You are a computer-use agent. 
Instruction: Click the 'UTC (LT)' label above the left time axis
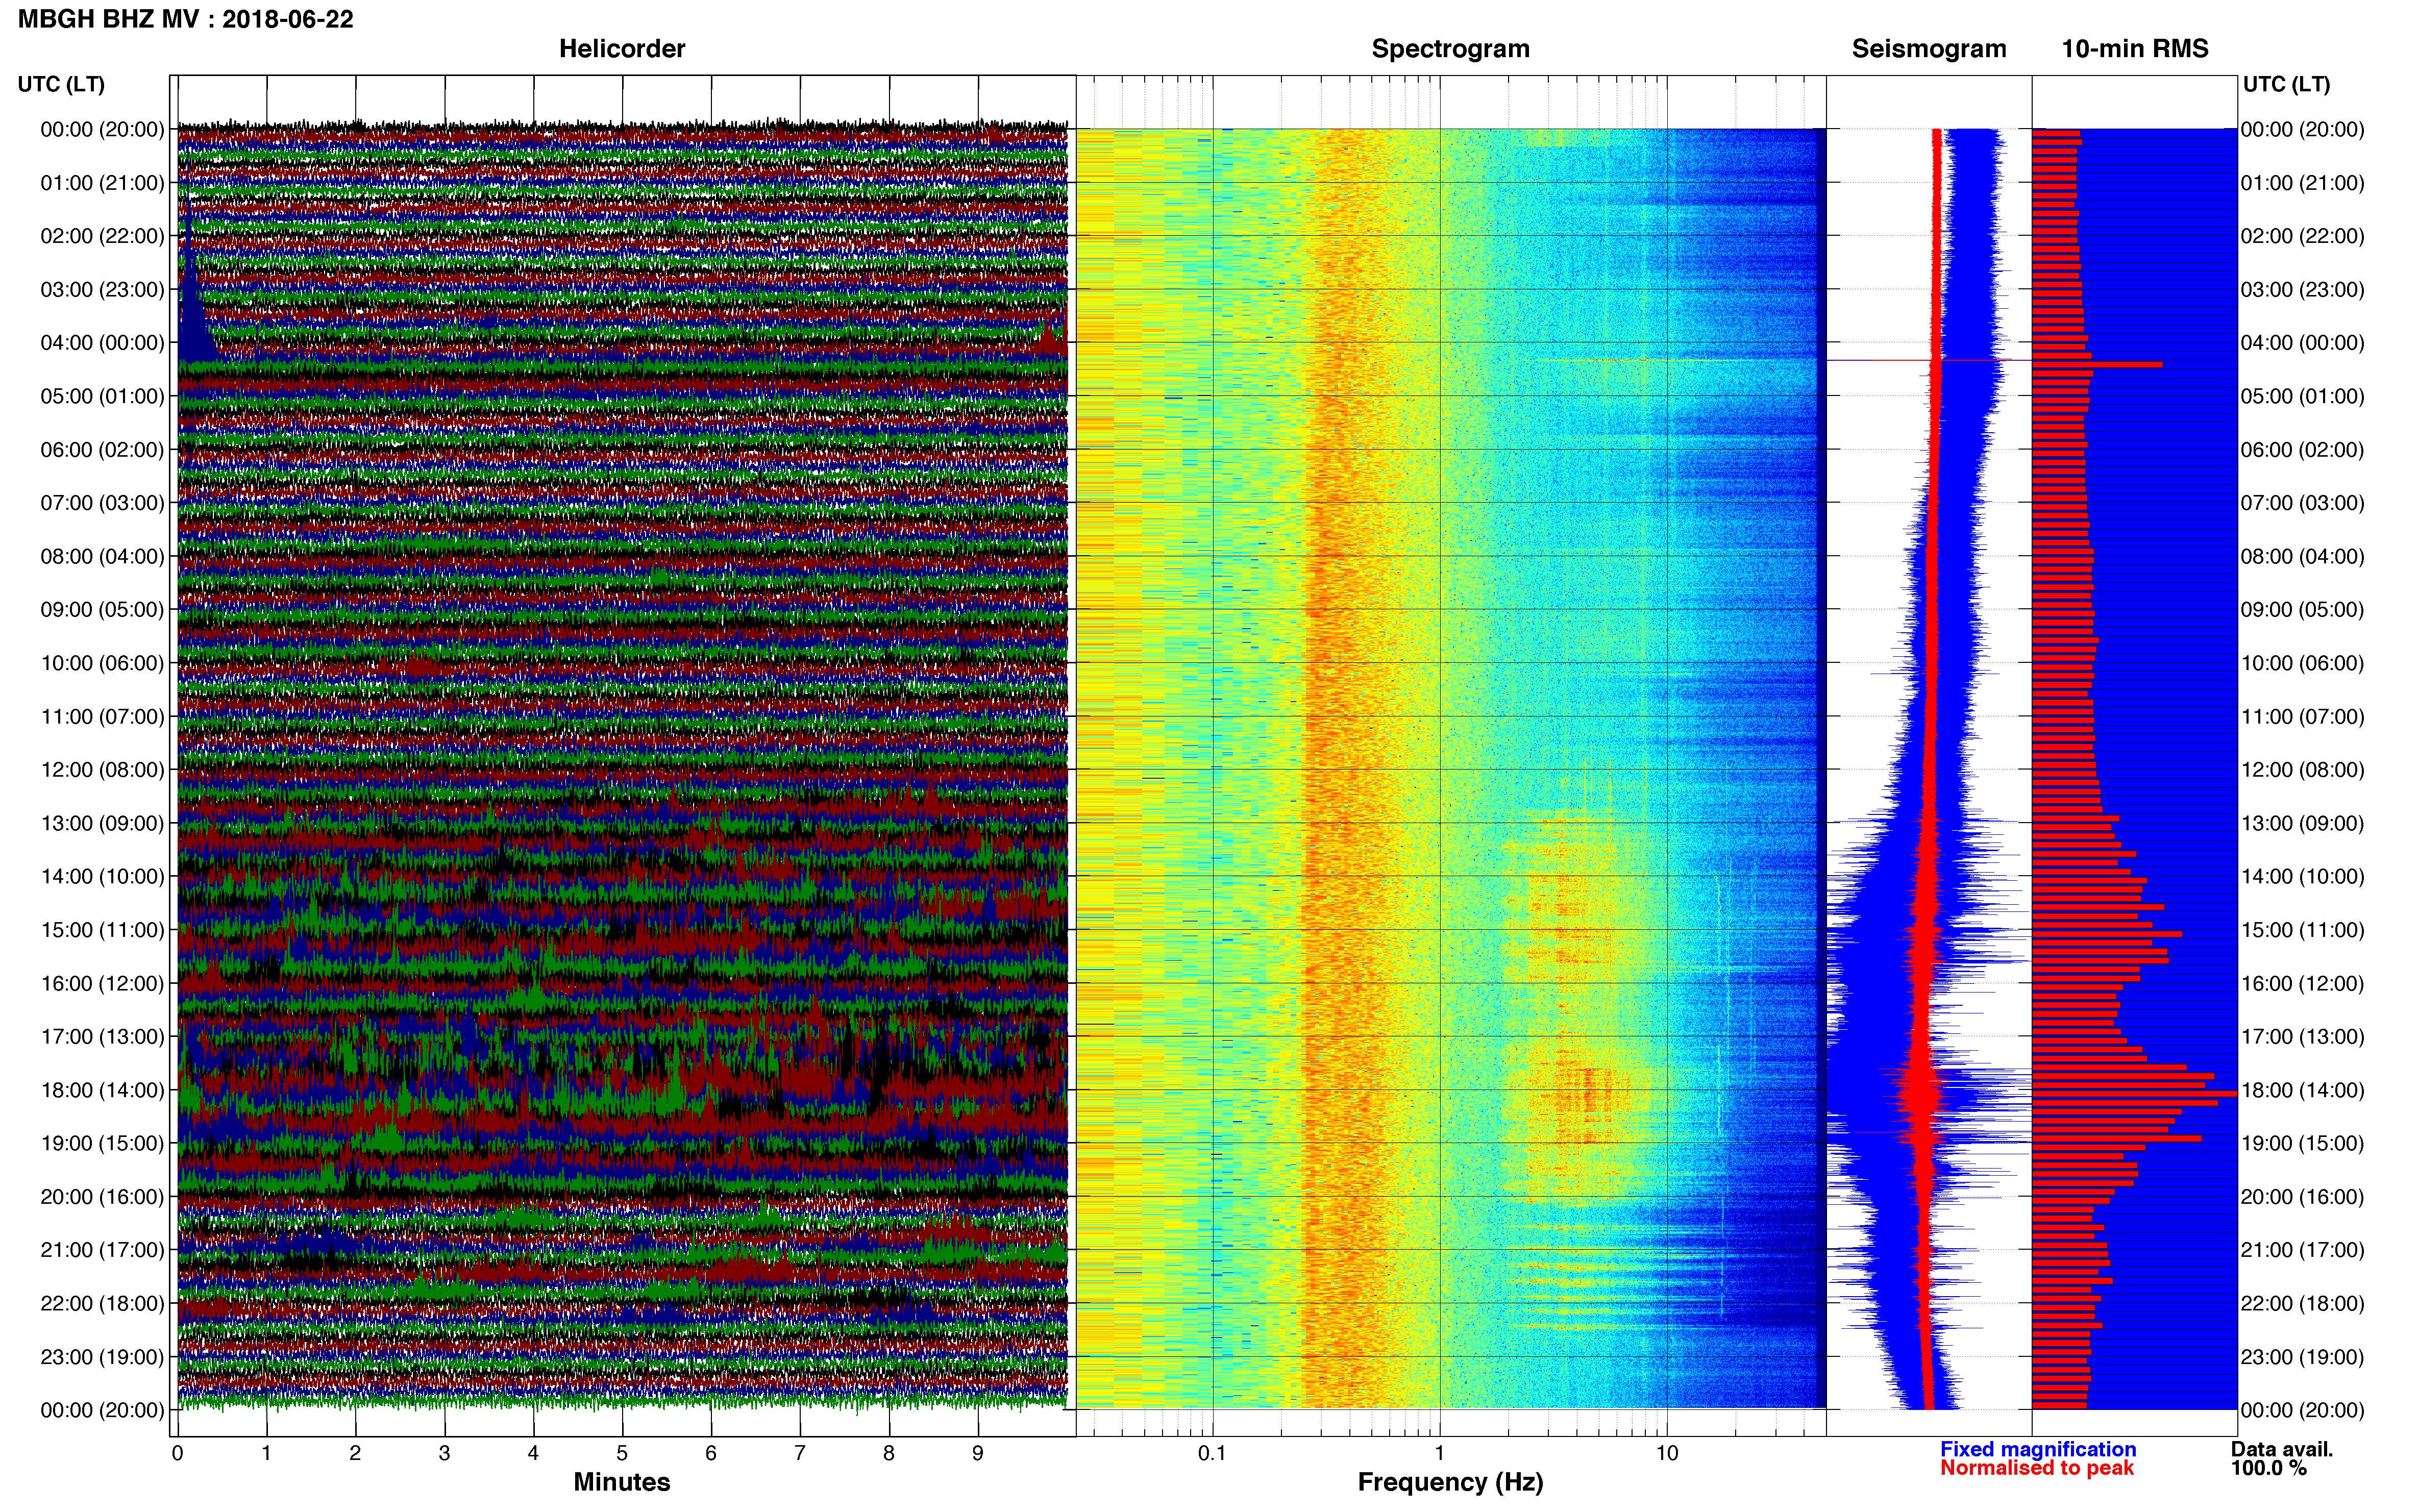coord(61,84)
